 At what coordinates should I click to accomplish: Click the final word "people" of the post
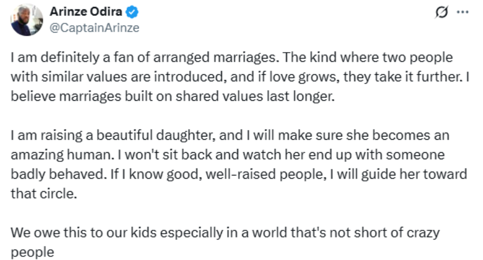(33, 252)
